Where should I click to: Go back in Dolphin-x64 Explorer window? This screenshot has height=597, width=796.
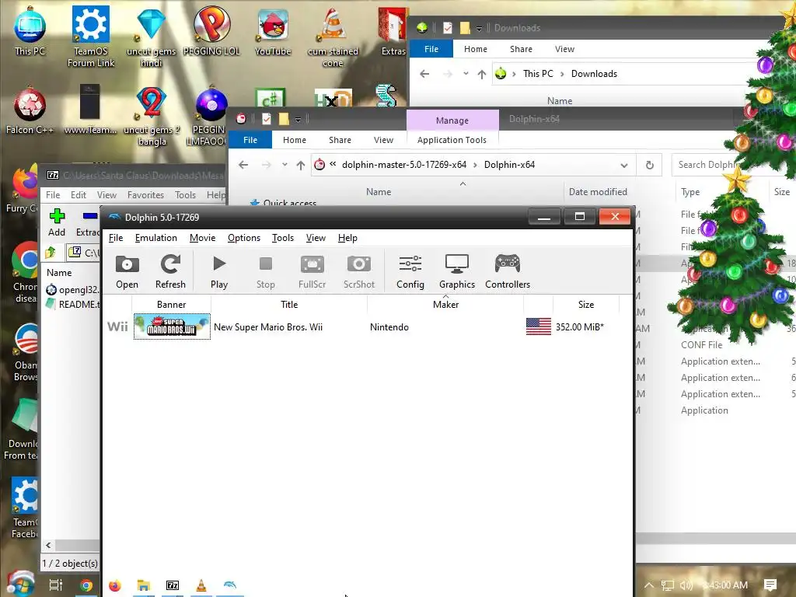(x=243, y=165)
